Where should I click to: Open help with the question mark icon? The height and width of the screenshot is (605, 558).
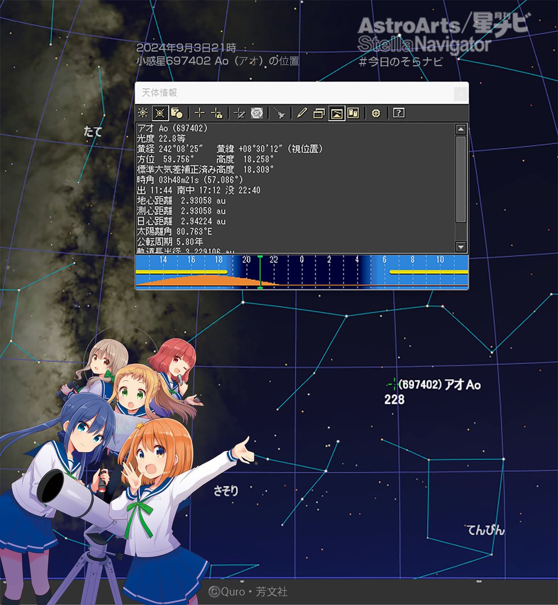[399, 113]
